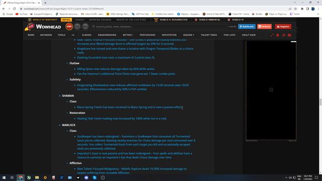Open the YouTube bookmark

coord(22,14)
